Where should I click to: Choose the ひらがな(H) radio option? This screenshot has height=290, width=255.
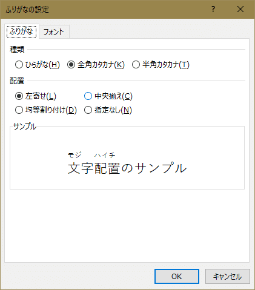click(38, 65)
